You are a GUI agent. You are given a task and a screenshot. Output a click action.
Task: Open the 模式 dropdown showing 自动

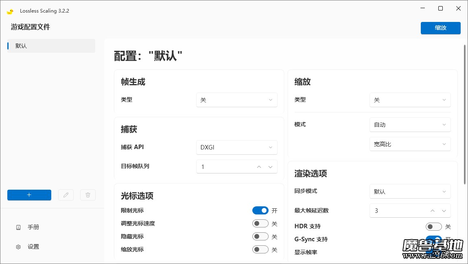click(410, 125)
